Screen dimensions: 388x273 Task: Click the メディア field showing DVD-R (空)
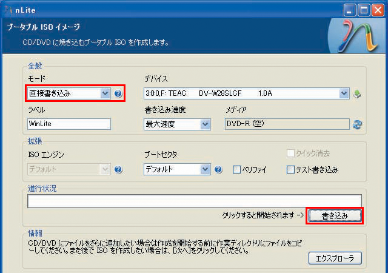(x=287, y=124)
